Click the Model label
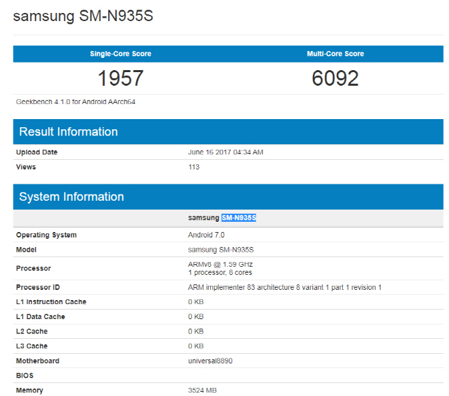The height and width of the screenshot is (396, 449). 27,250
